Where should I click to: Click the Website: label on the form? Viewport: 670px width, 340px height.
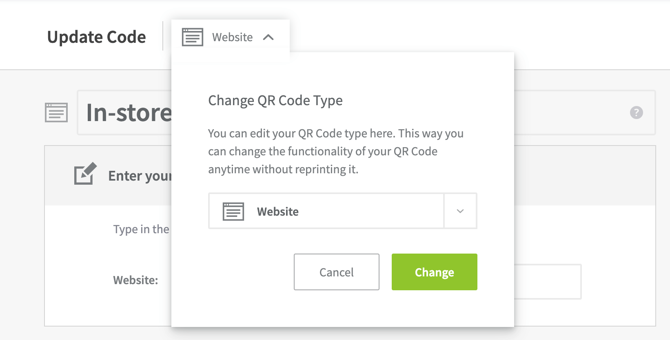(x=135, y=280)
